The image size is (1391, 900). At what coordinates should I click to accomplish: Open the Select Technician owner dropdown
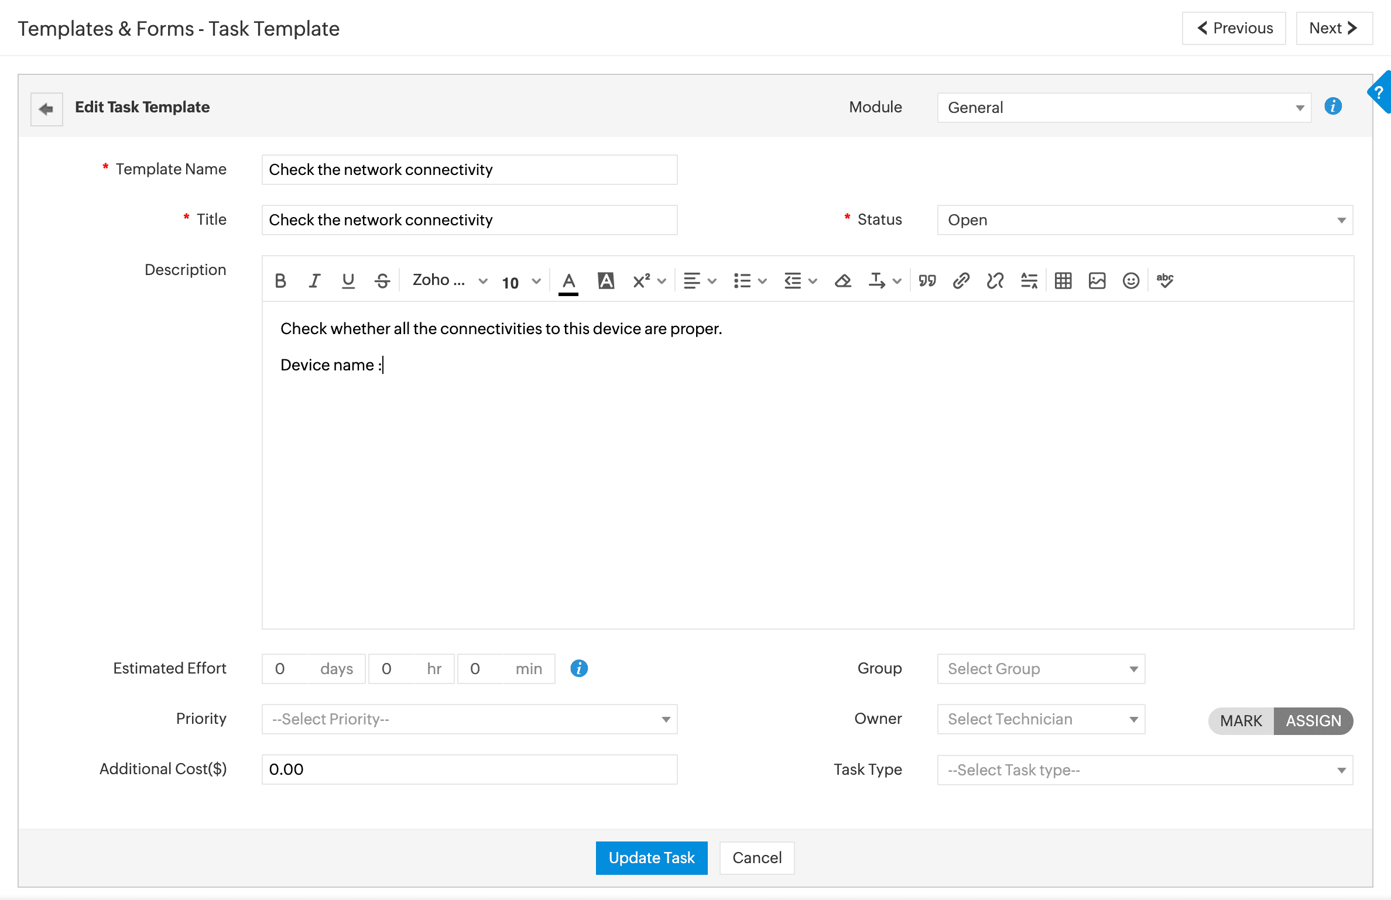(1041, 719)
